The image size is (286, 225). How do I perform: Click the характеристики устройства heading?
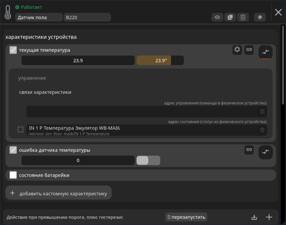pos(41,37)
